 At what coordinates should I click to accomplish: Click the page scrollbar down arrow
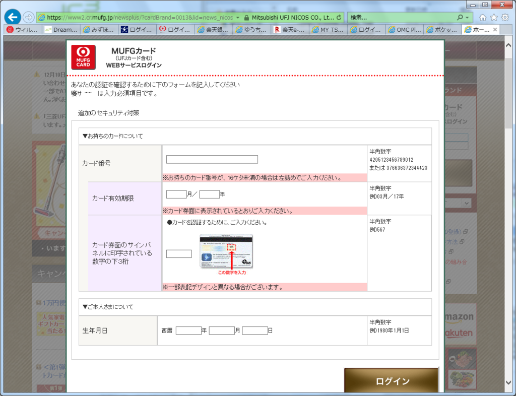(508, 382)
